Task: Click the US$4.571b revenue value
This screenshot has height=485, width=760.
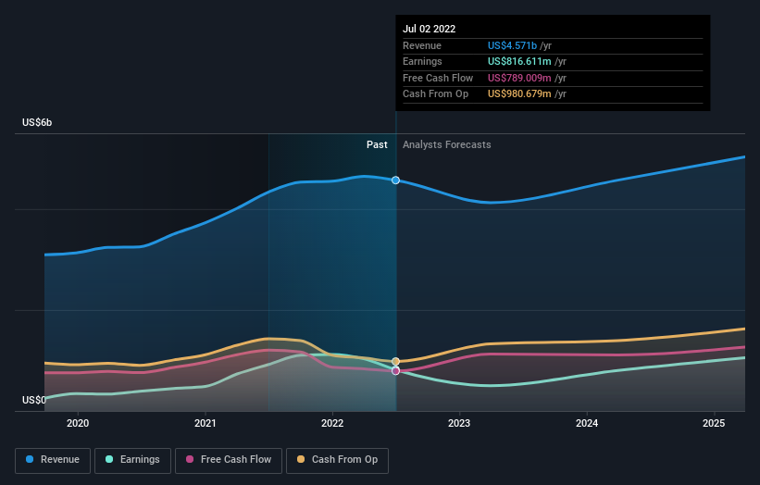Action: tap(512, 45)
